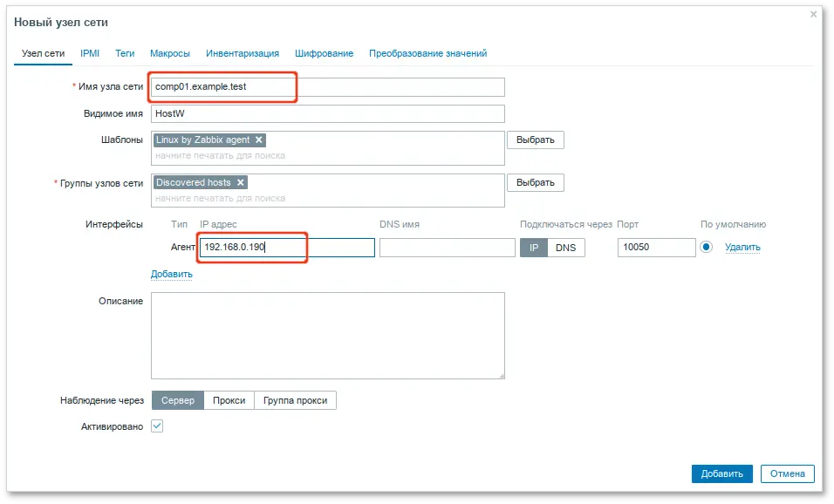Select DNS connection mode for the agent interface

(566, 248)
